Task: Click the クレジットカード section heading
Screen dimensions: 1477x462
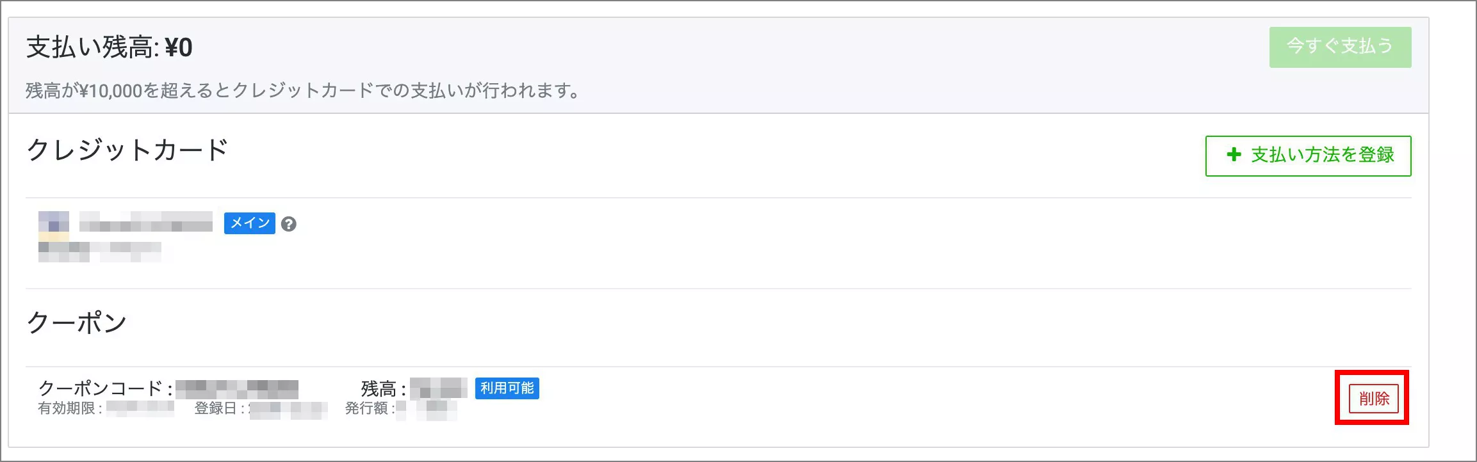Action: point(127,150)
